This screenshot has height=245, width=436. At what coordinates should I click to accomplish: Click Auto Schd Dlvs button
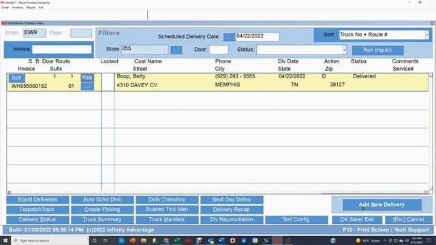(102, 199)
